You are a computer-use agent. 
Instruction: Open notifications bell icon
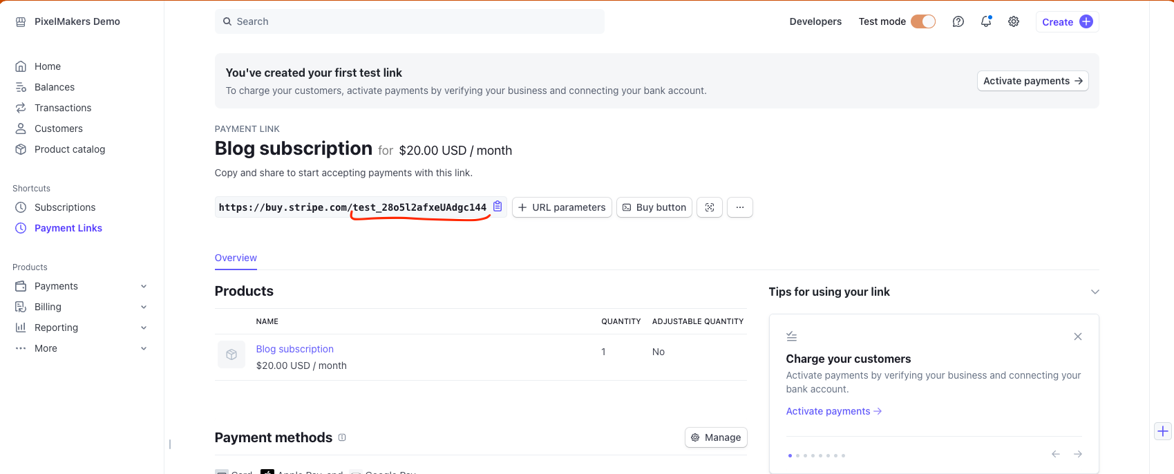(x=986, y=21)
